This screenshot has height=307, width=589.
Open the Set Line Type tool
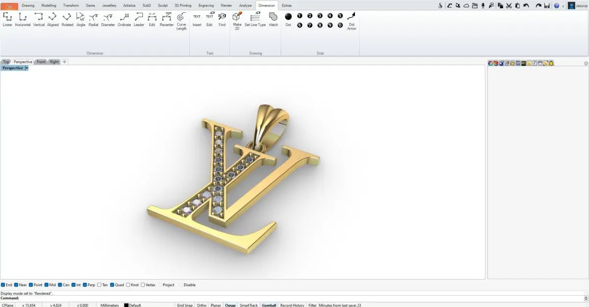(x=255, y=20)
